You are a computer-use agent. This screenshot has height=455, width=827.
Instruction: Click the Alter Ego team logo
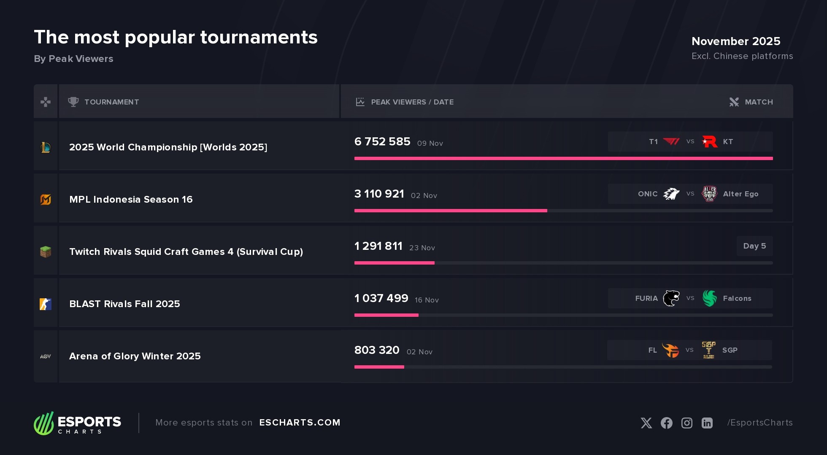click(709, 194)
